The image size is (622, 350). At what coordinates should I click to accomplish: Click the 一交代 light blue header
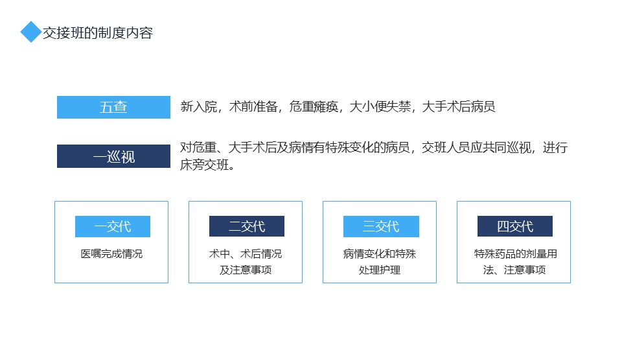pyautogui.click(x=113, y=227)
